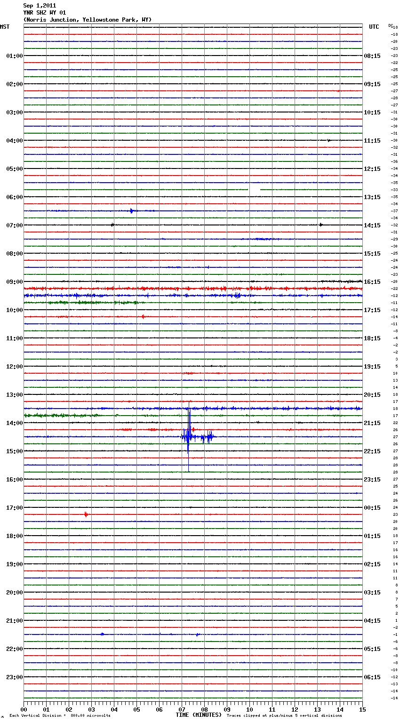Screen dimensions: 400x722
Task: Click the Each Vertical Division 800.00 microvolts note
Action: 60,716
